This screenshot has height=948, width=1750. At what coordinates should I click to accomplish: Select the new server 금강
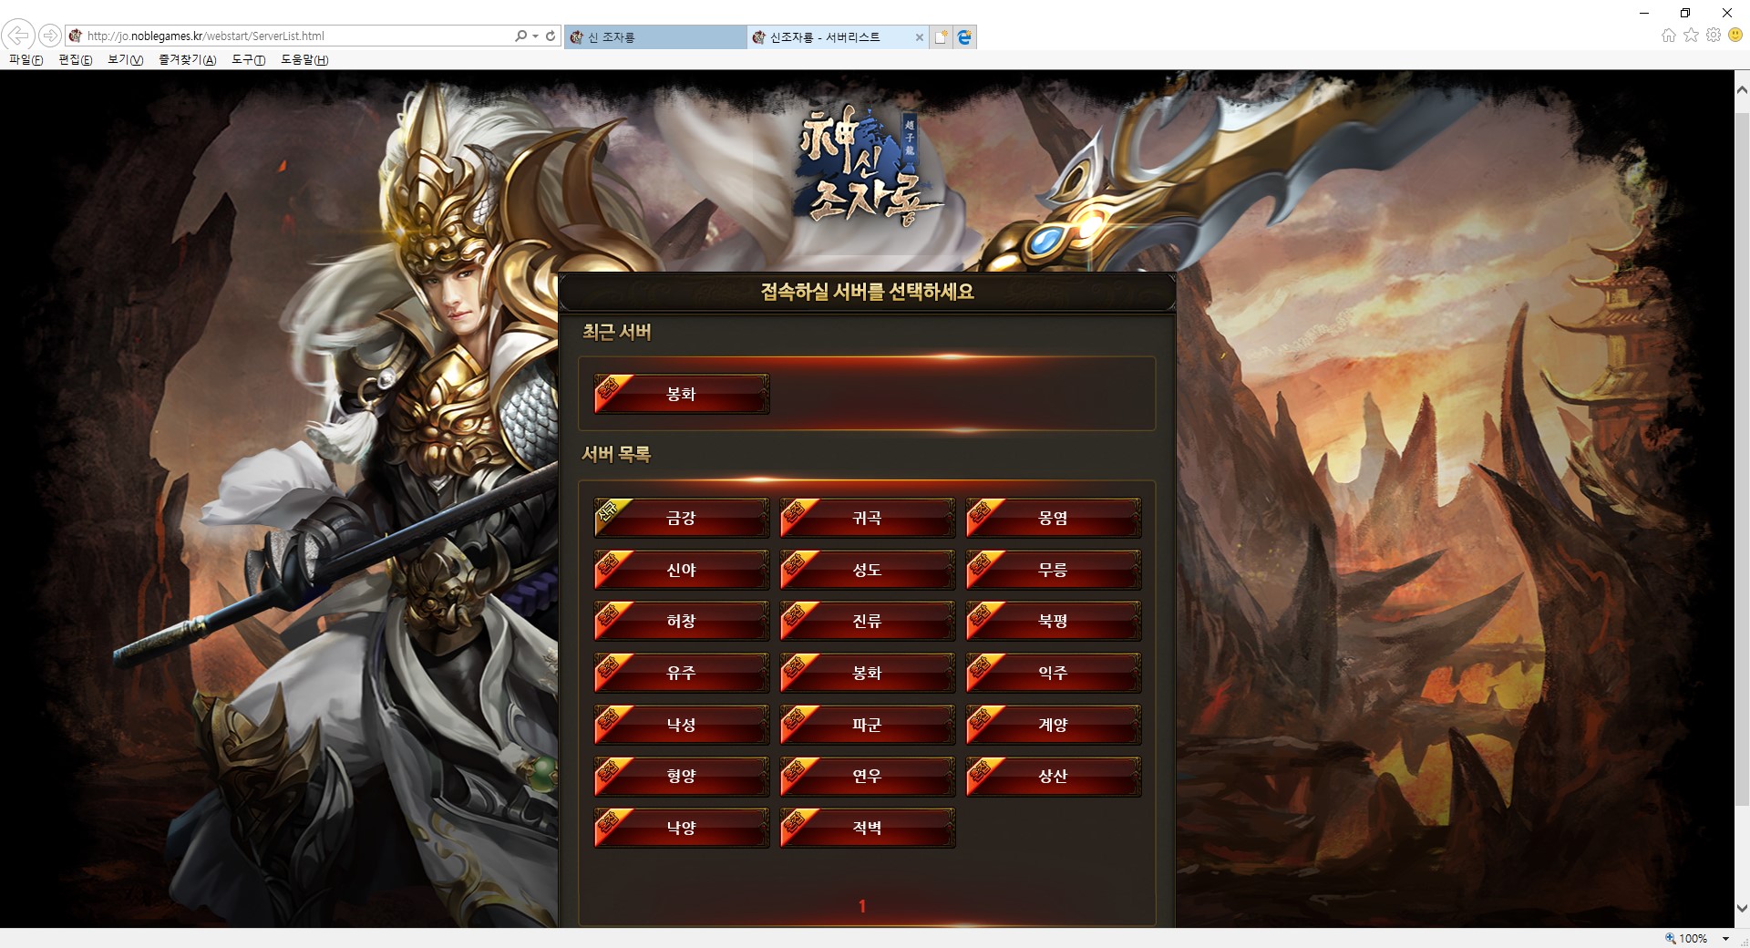point(682,518)
